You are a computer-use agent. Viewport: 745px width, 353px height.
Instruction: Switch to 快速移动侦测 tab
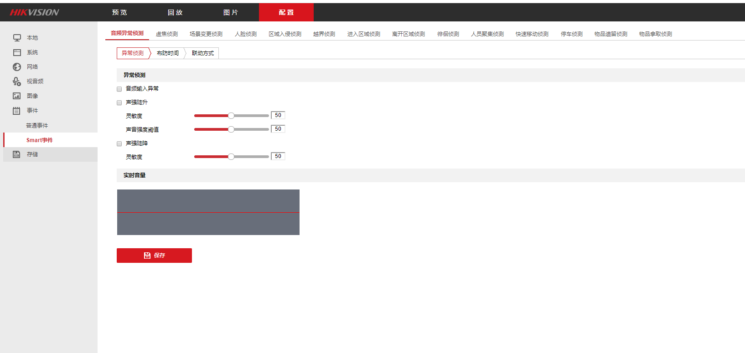532,34
